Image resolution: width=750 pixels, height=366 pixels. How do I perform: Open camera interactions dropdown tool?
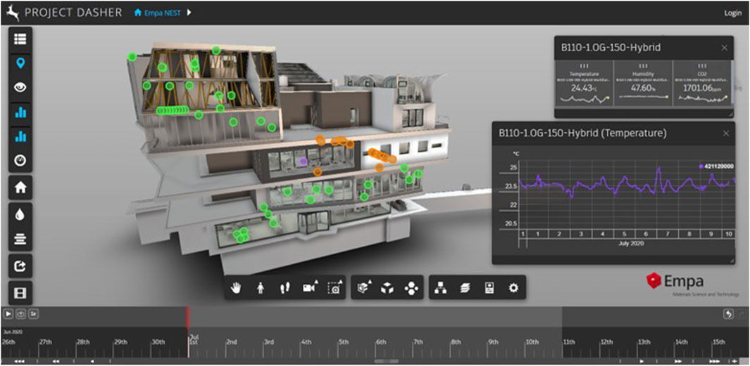(309, 288)
